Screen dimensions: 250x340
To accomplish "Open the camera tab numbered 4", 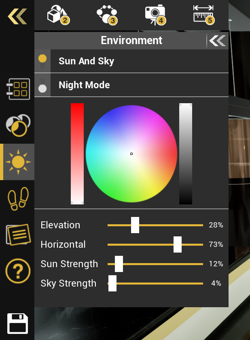I will [x=156, y=15].
